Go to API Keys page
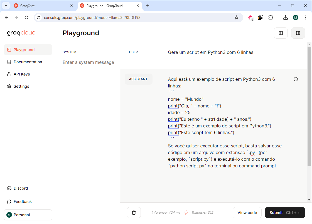This screenshot has width=312, height=224. [28, 74]
